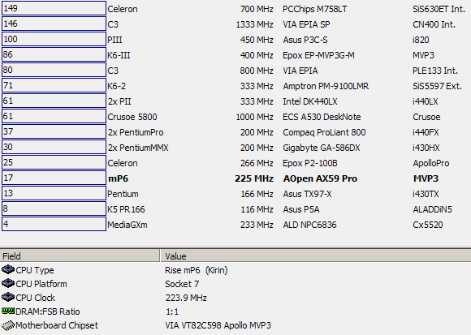Viewport: 471px width, 335px height.
Task: Click the ApolloPro chipset text
Action: (431, 163)
